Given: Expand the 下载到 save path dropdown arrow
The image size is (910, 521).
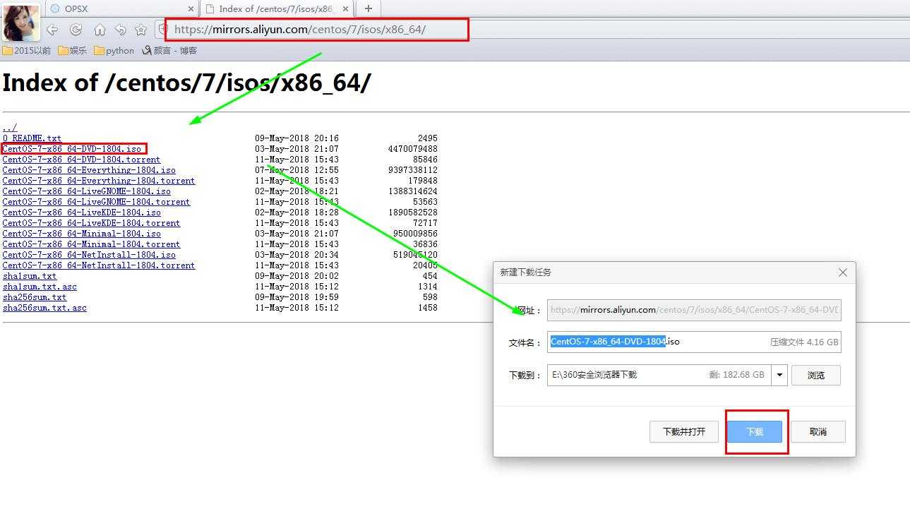Looking at the screenshot, I should point(779,375).
